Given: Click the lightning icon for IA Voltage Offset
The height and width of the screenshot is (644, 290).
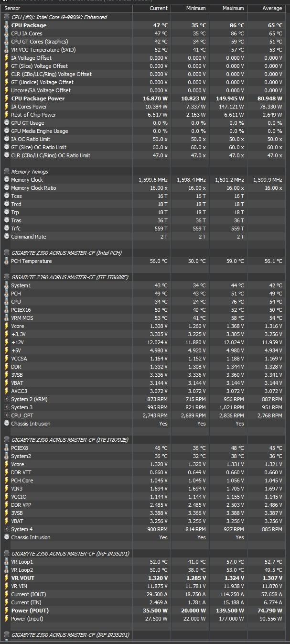Looking at the screenshot, I should point(6,58).
